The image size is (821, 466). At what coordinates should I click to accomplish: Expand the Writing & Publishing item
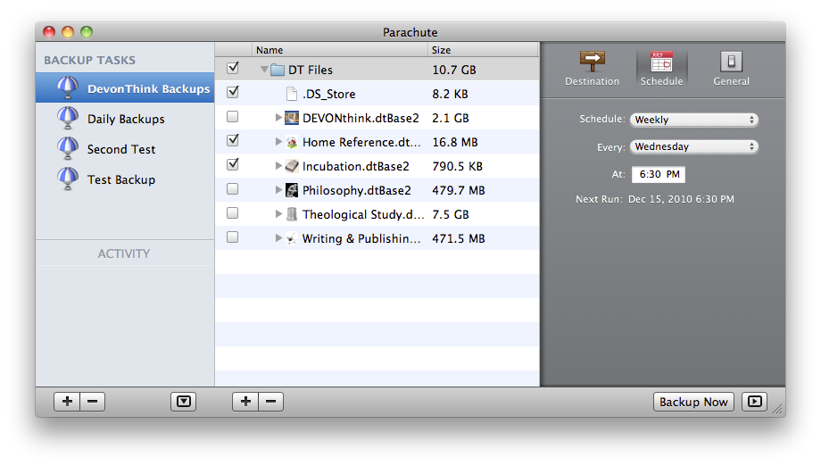point(278,238)
